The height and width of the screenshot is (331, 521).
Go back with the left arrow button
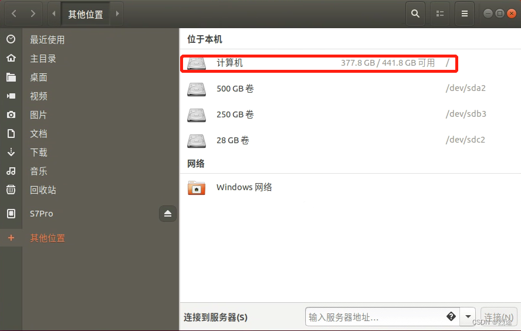(x=14, y=13)
